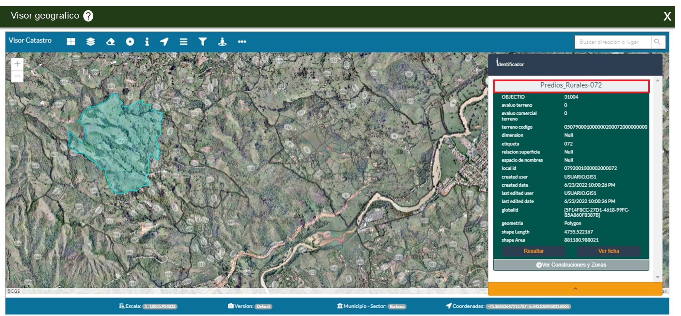Collapse the identifier panel with orange chevron

(x=575, y=289)
